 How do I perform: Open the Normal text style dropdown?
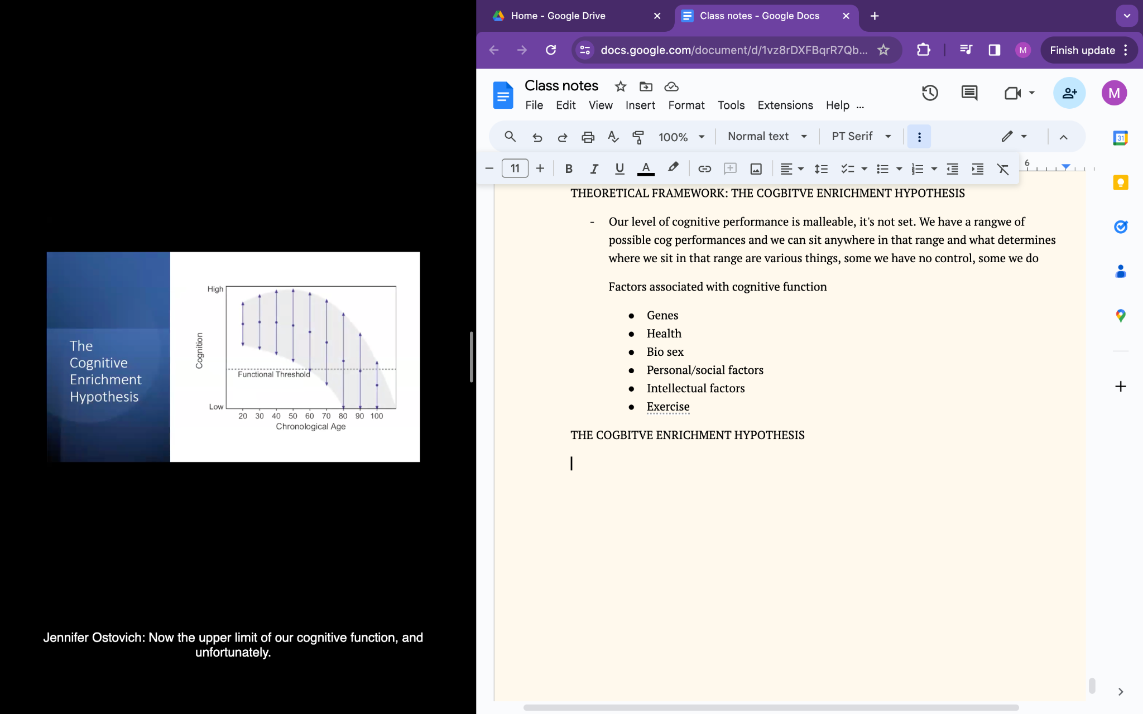[x=767, y=136]
